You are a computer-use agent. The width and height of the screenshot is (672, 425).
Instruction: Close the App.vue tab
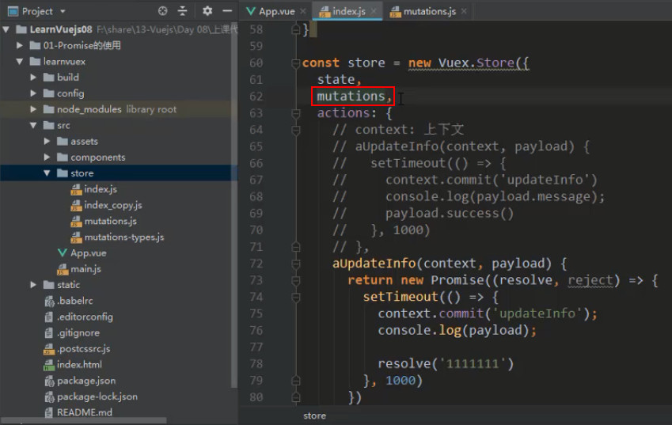click(x=303, y=11)
